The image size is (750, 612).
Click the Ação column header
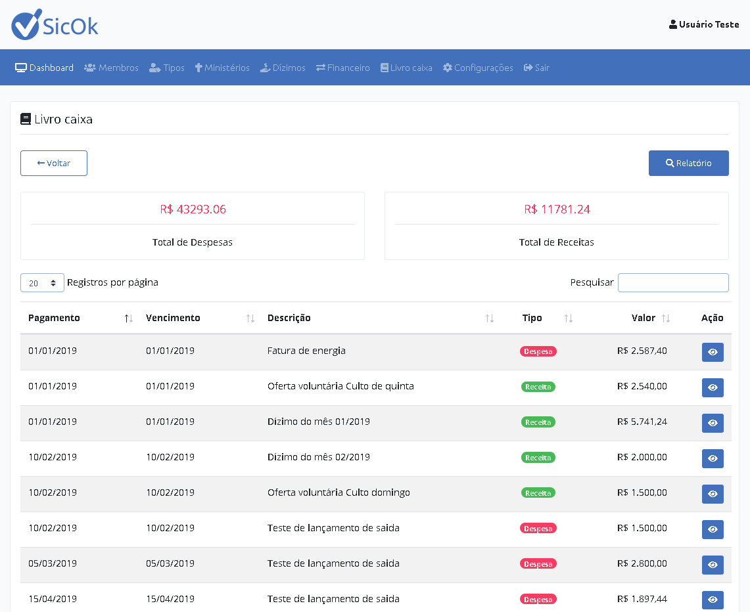coord(712,318)
